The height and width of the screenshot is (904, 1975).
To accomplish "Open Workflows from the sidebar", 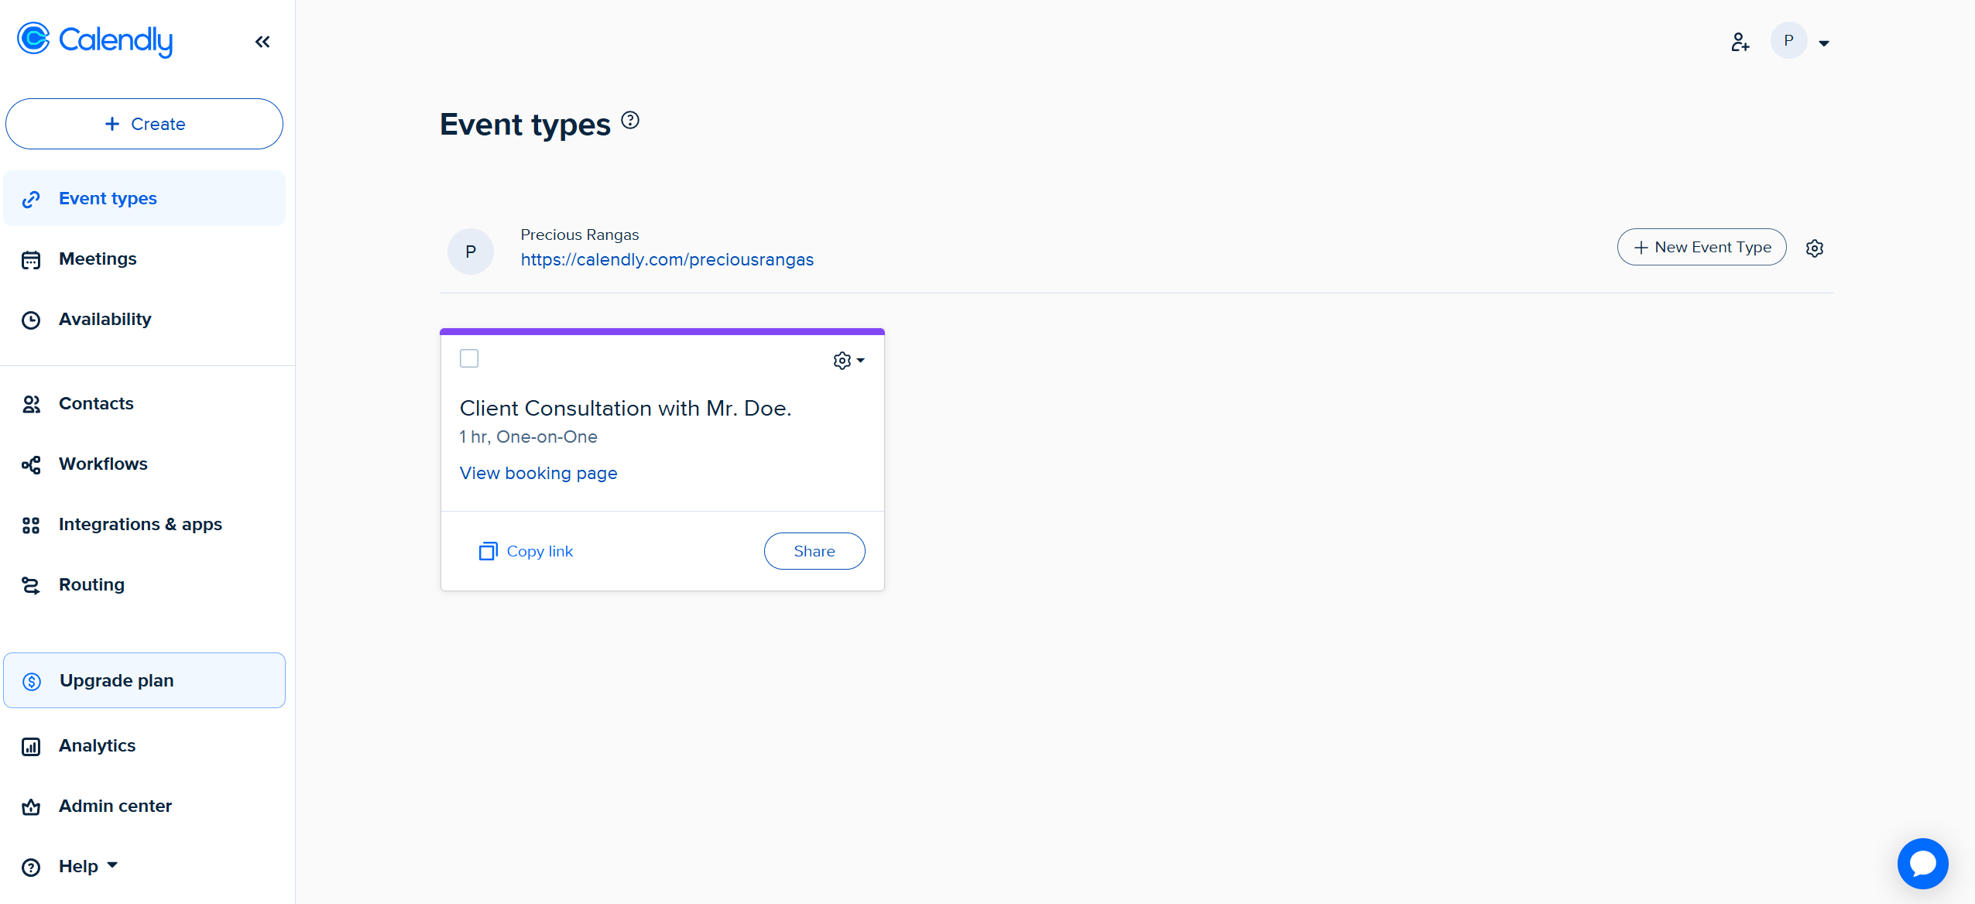I will (103, 464).
